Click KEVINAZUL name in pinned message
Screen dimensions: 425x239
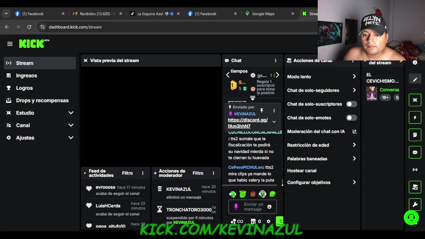tap(245, 114)
